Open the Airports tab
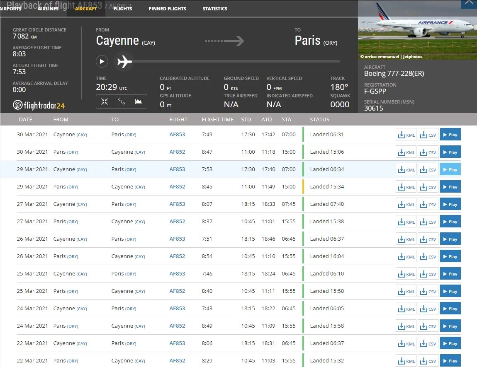477x367 pixels. 11,9
